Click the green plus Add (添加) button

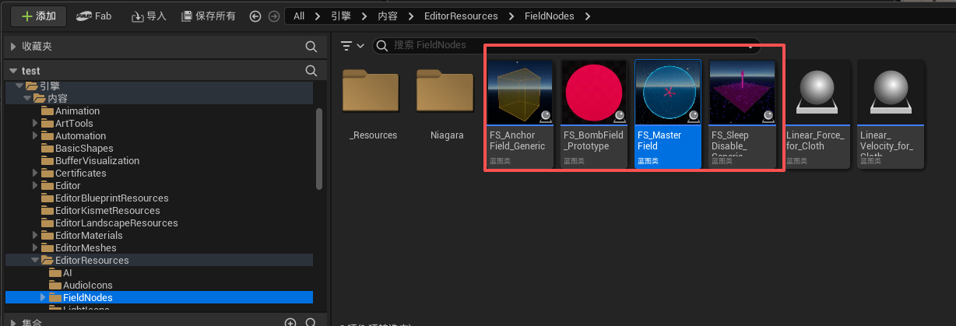(38, 16)
